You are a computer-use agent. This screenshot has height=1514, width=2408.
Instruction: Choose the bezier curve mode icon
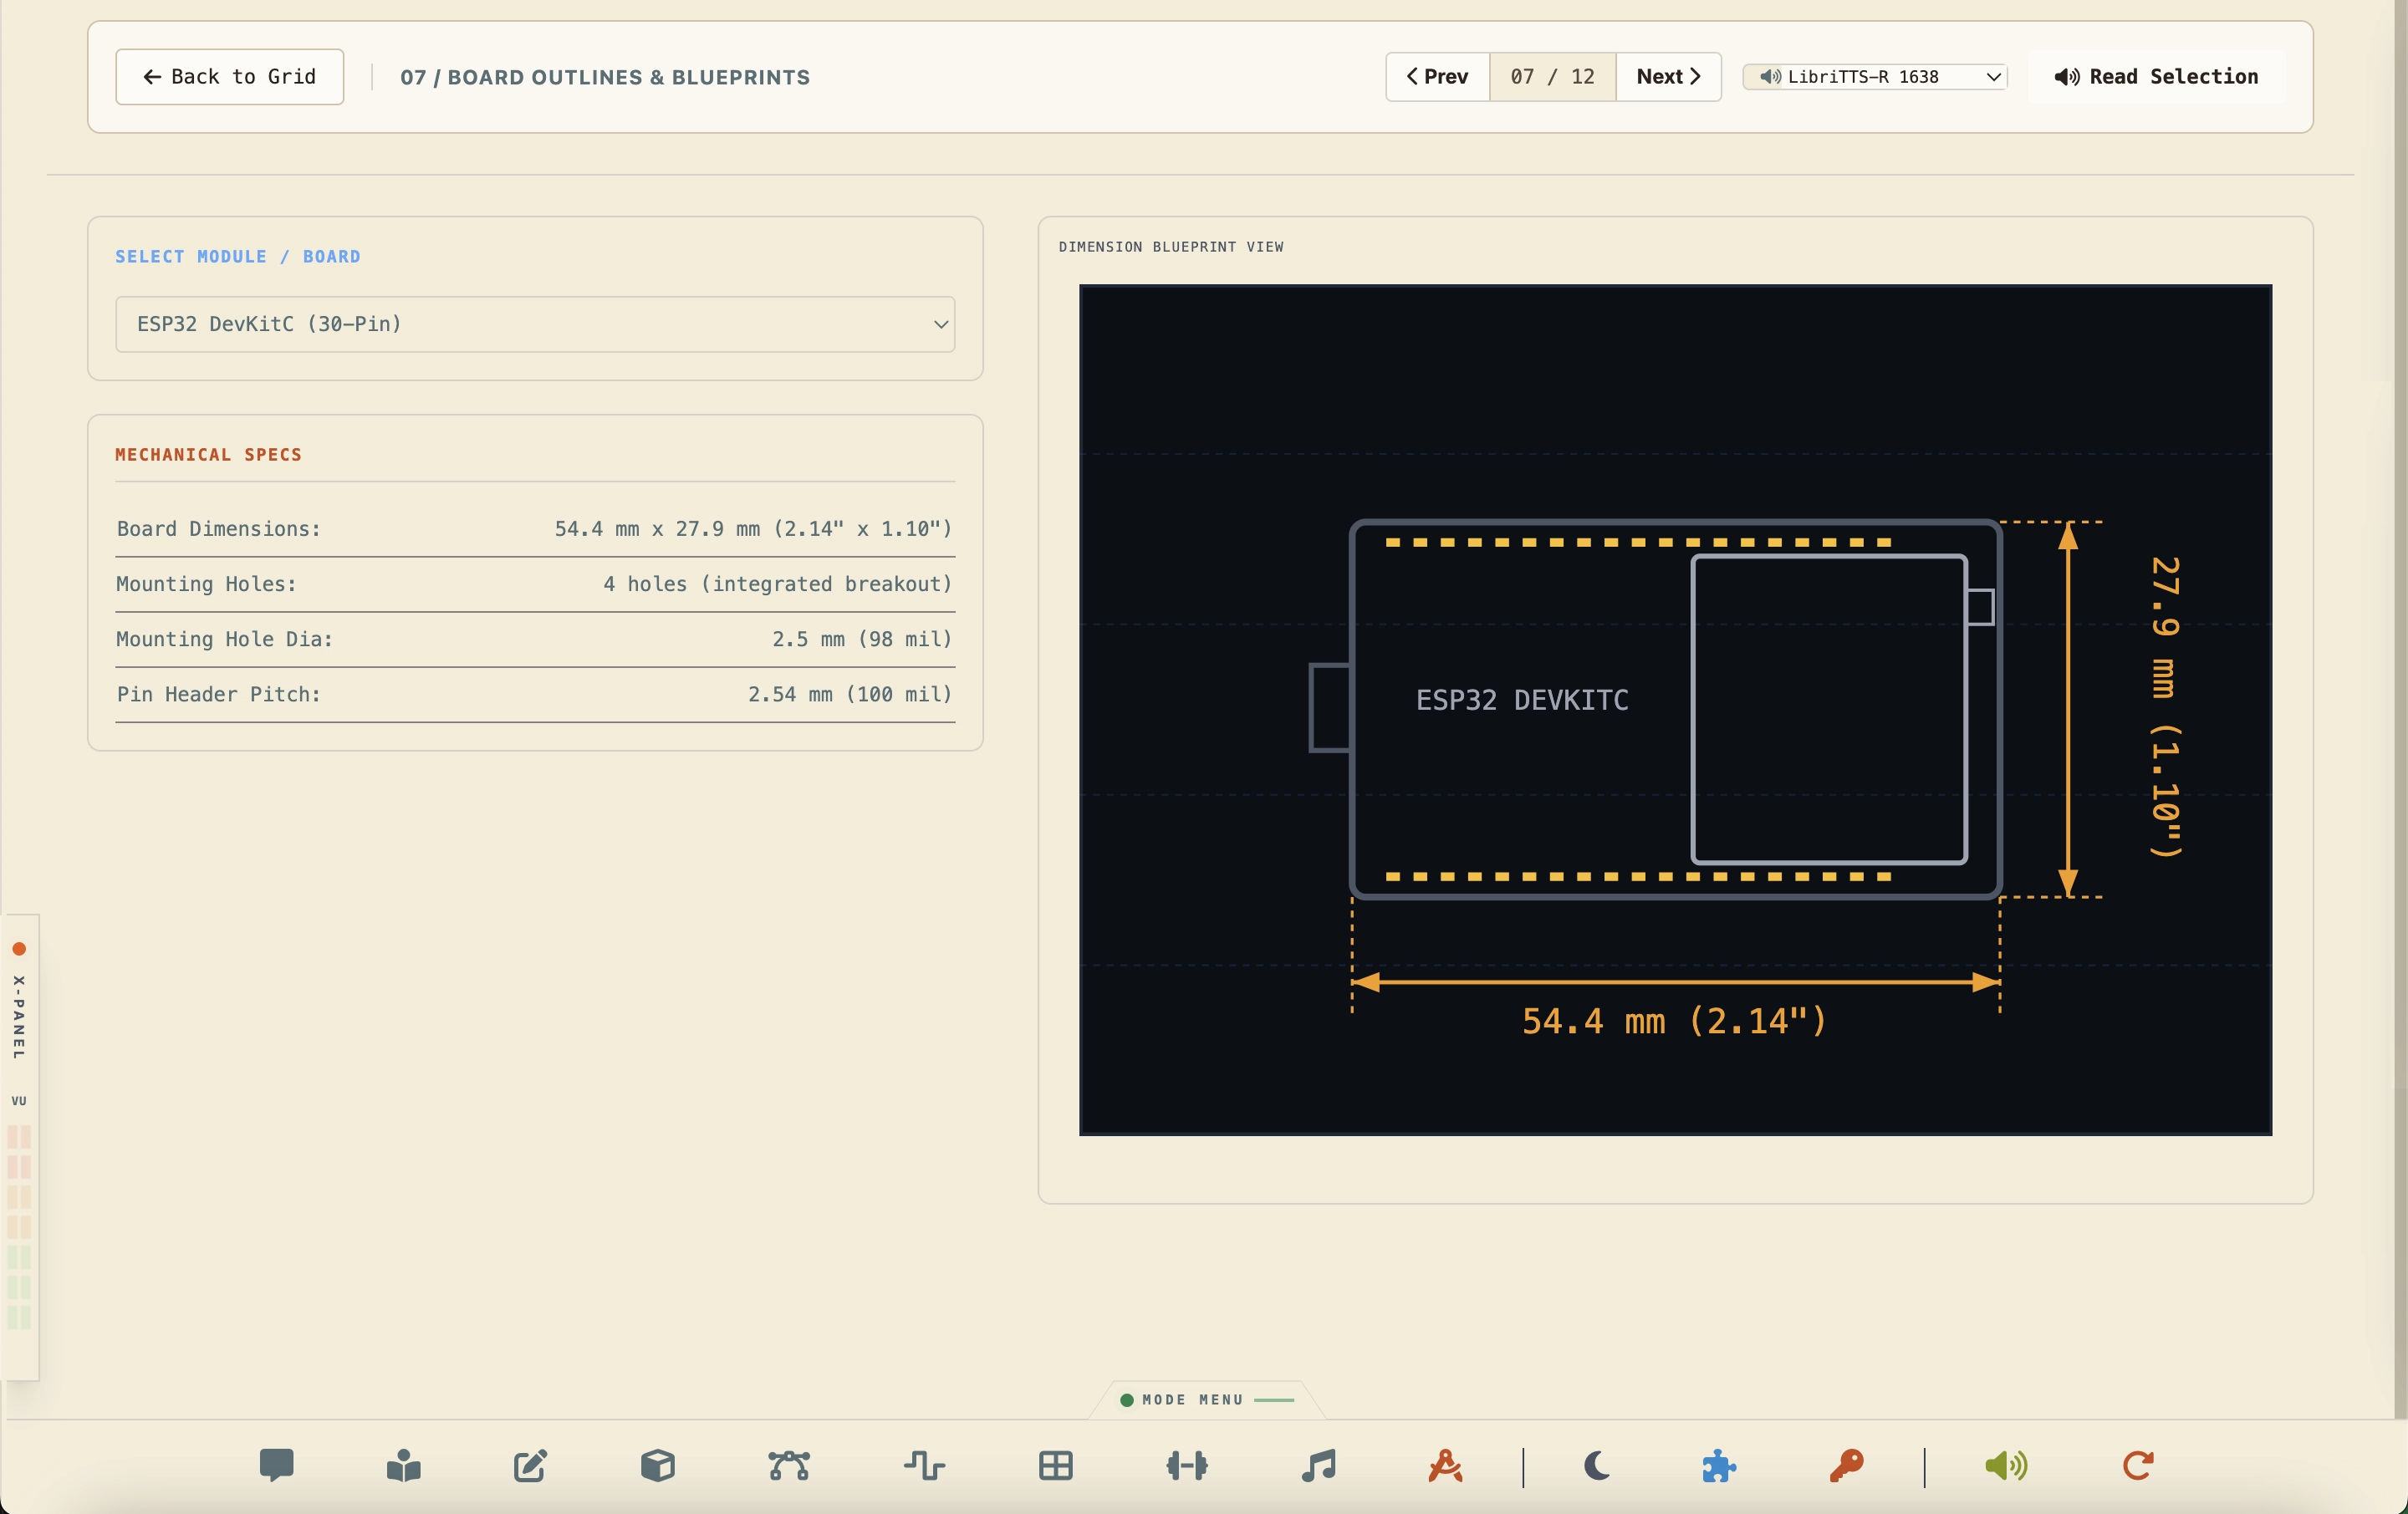pyautogui.click(x=789, y=1465)
